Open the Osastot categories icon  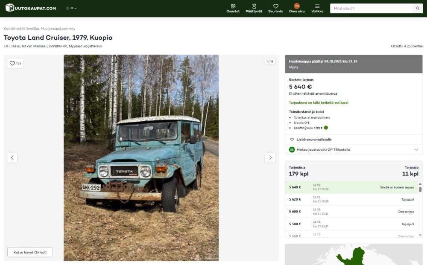[x=233, y=6]
